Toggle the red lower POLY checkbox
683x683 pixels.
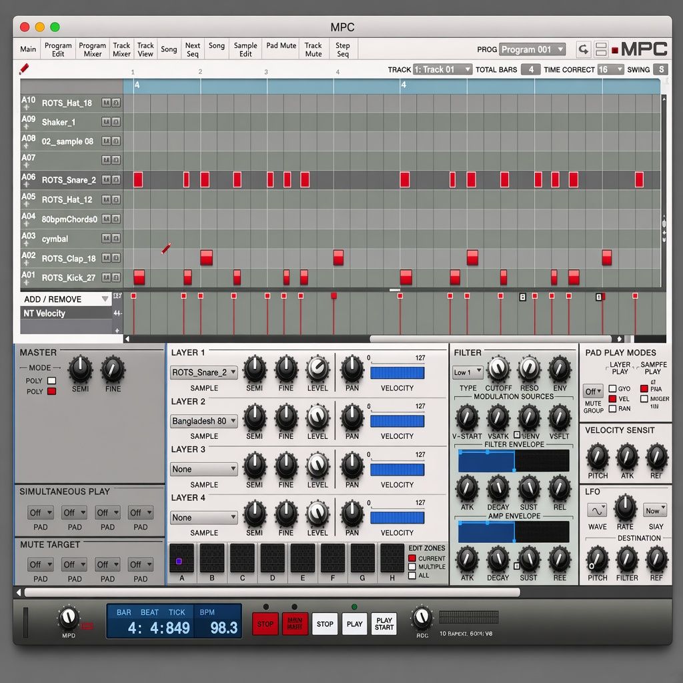click(x=51, y=391)
